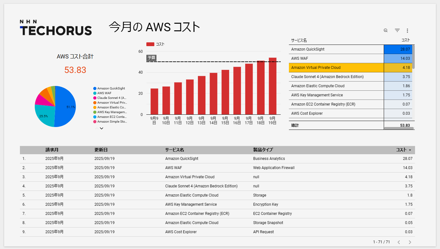Go to next page of the bottom table
The width and height of the screenshot is (440, 249).
(410, 242)
